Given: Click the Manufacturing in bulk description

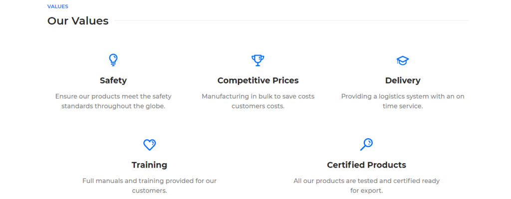Looking at the screenshot, I should tap(258, 101).
